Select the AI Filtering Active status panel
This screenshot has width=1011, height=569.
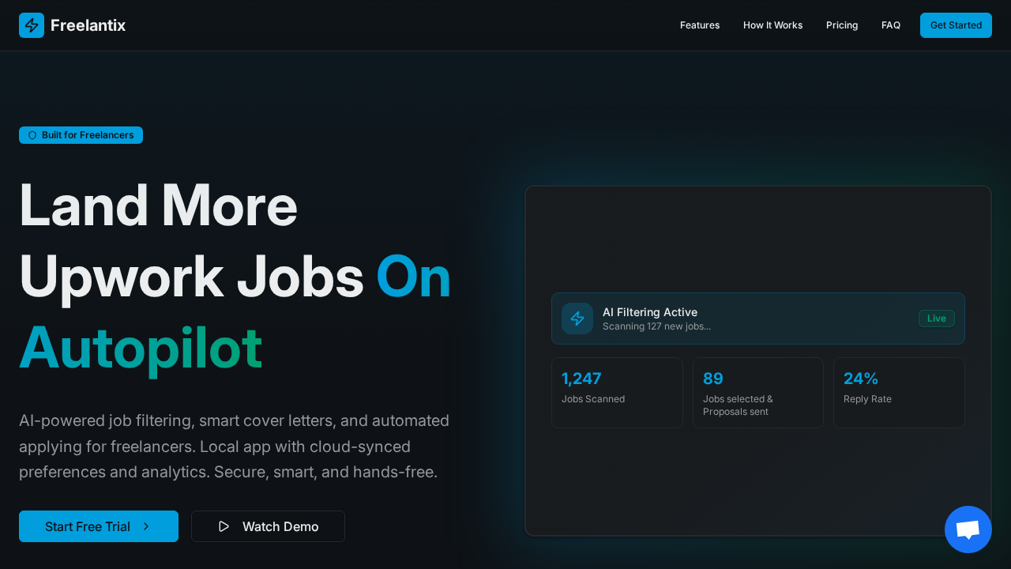(758, 318)
